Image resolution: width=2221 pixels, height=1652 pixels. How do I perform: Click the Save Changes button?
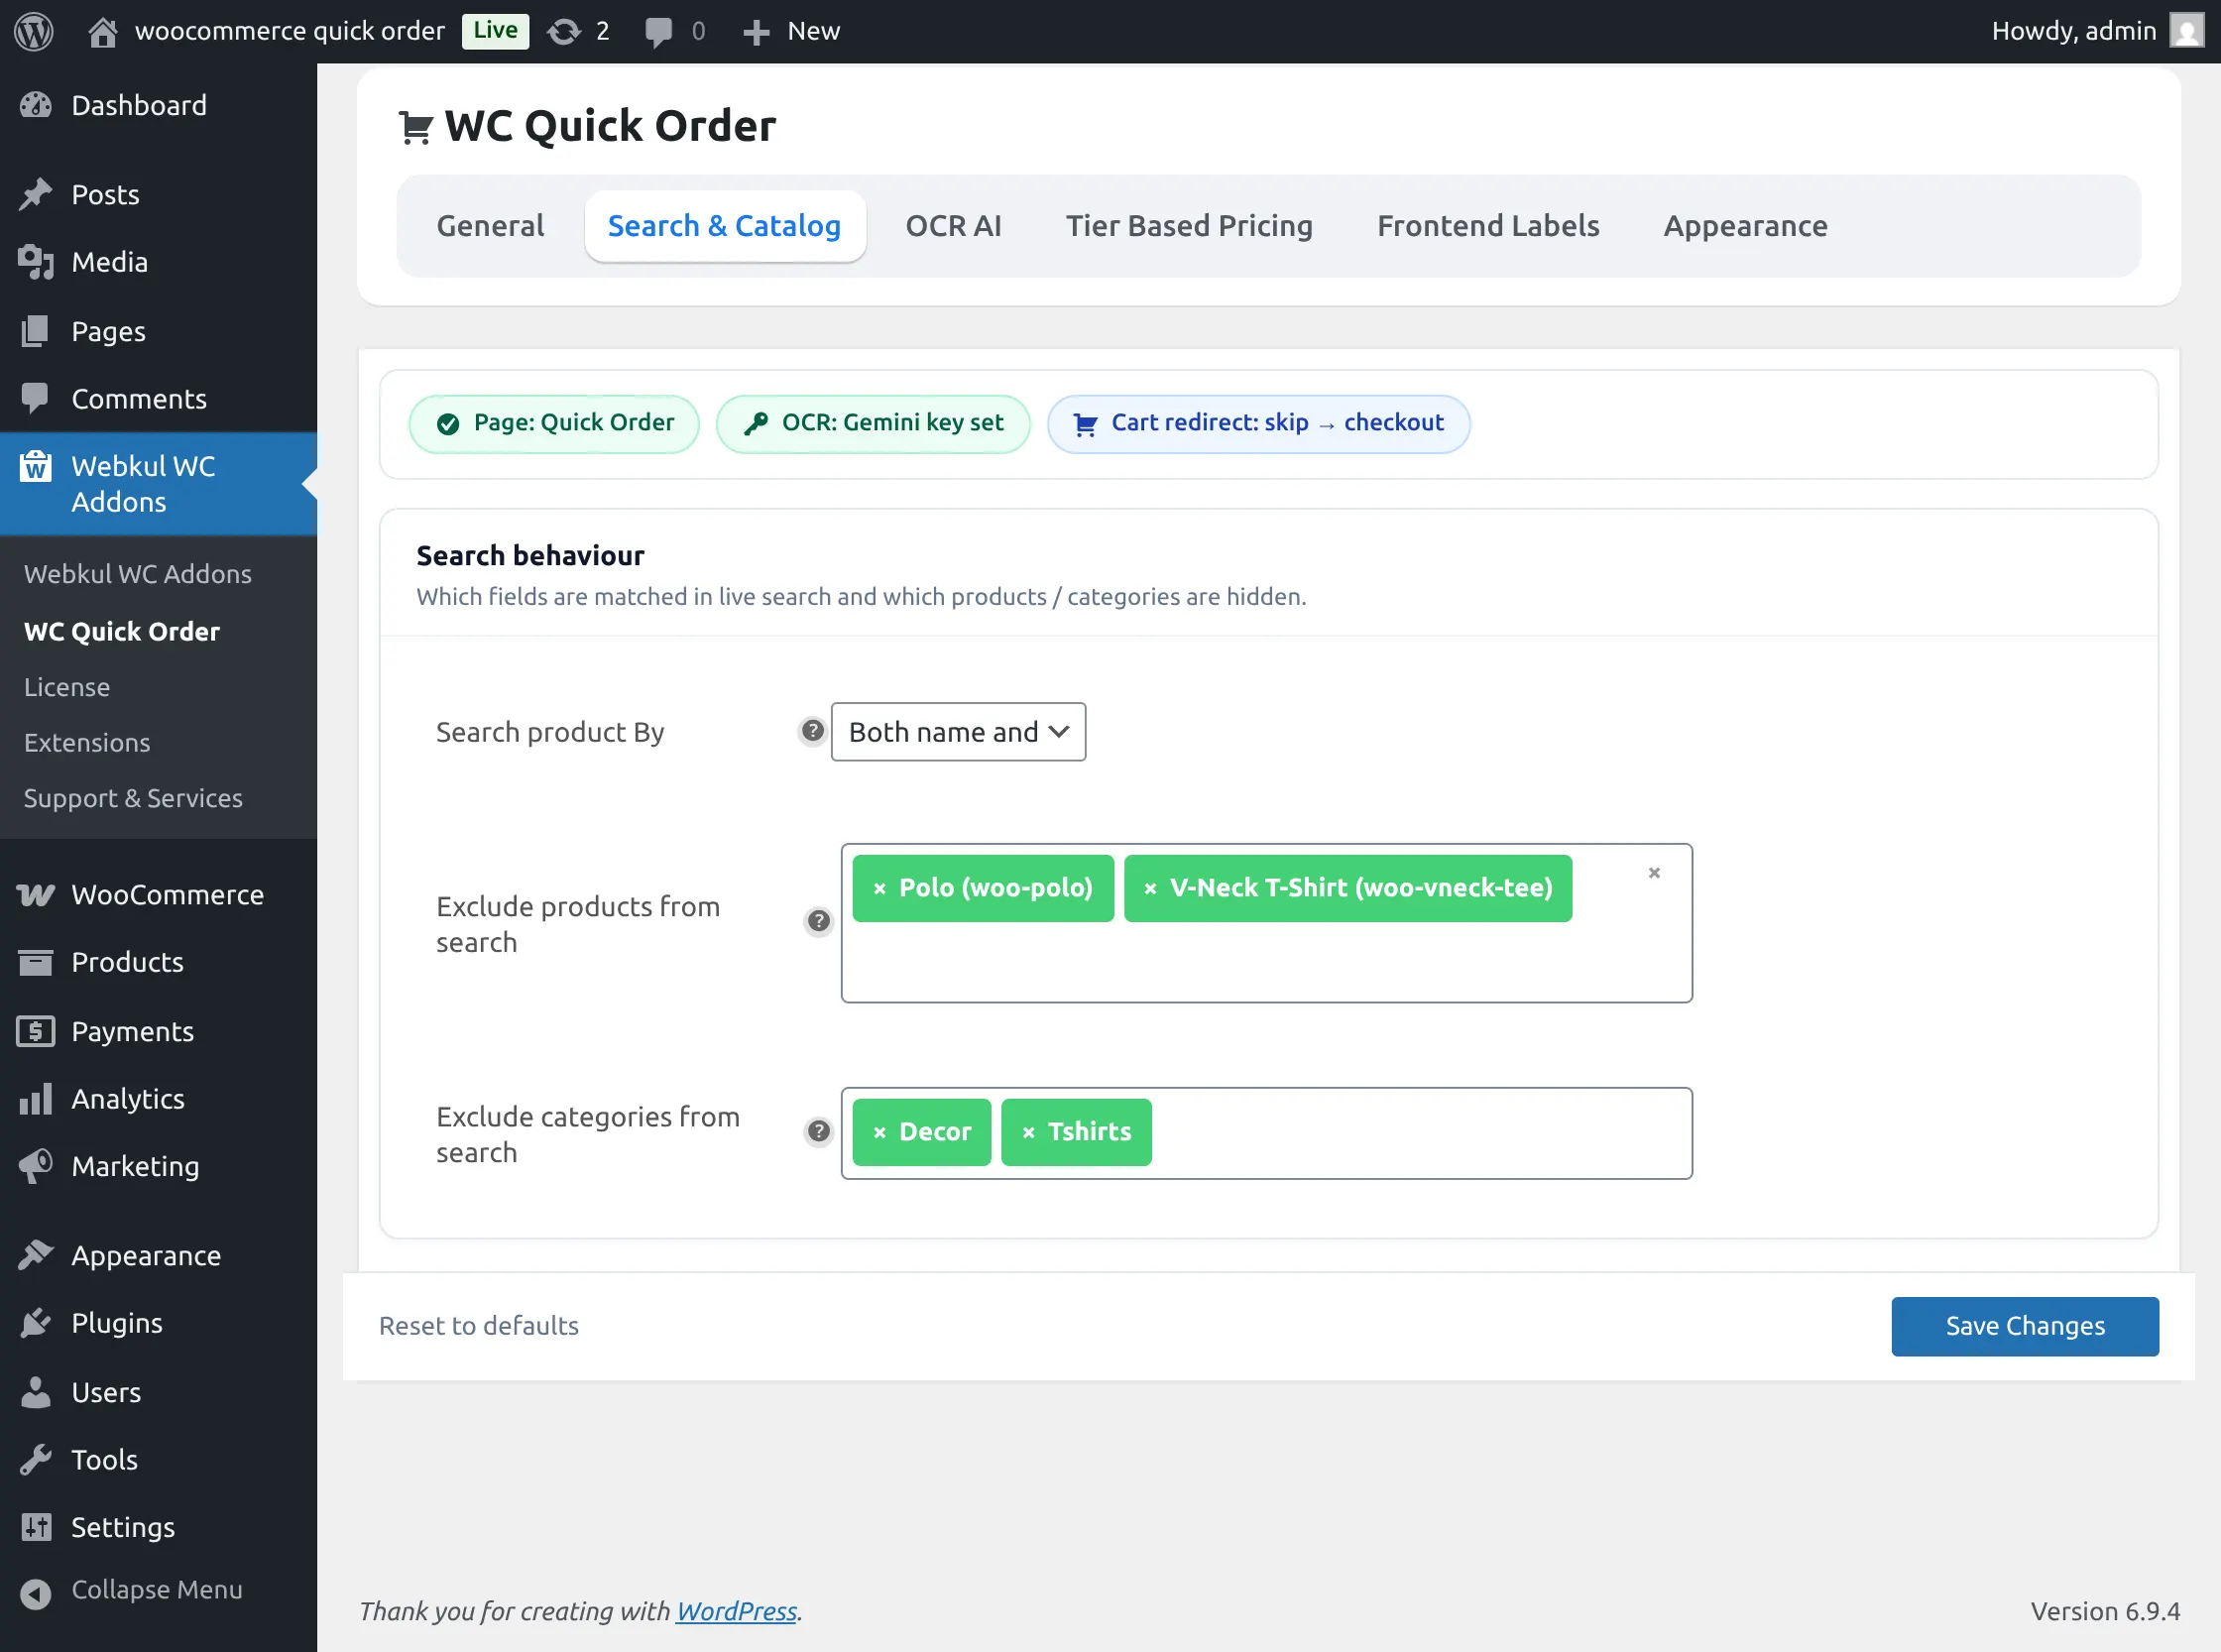point(2025,1326)
